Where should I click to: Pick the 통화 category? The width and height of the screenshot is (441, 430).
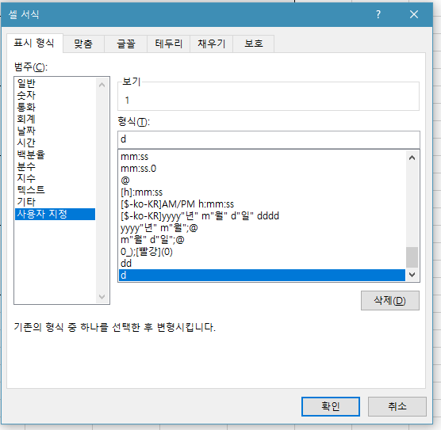tap(55, 107)
